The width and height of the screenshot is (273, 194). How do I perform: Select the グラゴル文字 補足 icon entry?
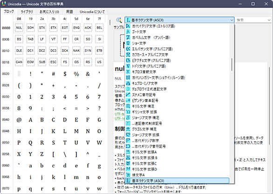128,129
